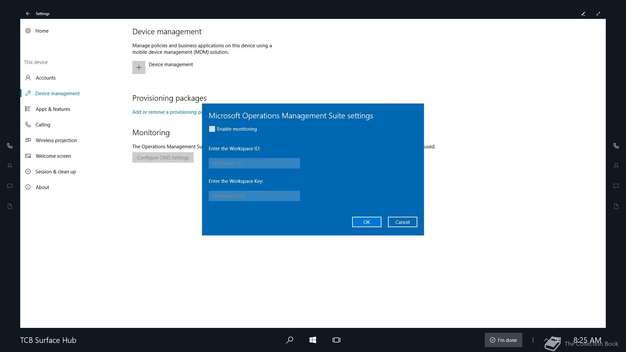626x352 pixels.
Task: Open the Windows Start button
Action: coord(313,340)
